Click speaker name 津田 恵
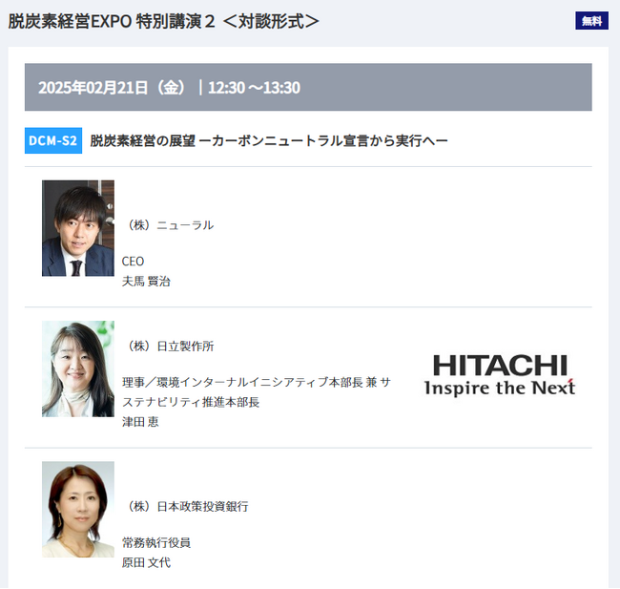This screenshot has height=589, width=620. coord(140,422)
